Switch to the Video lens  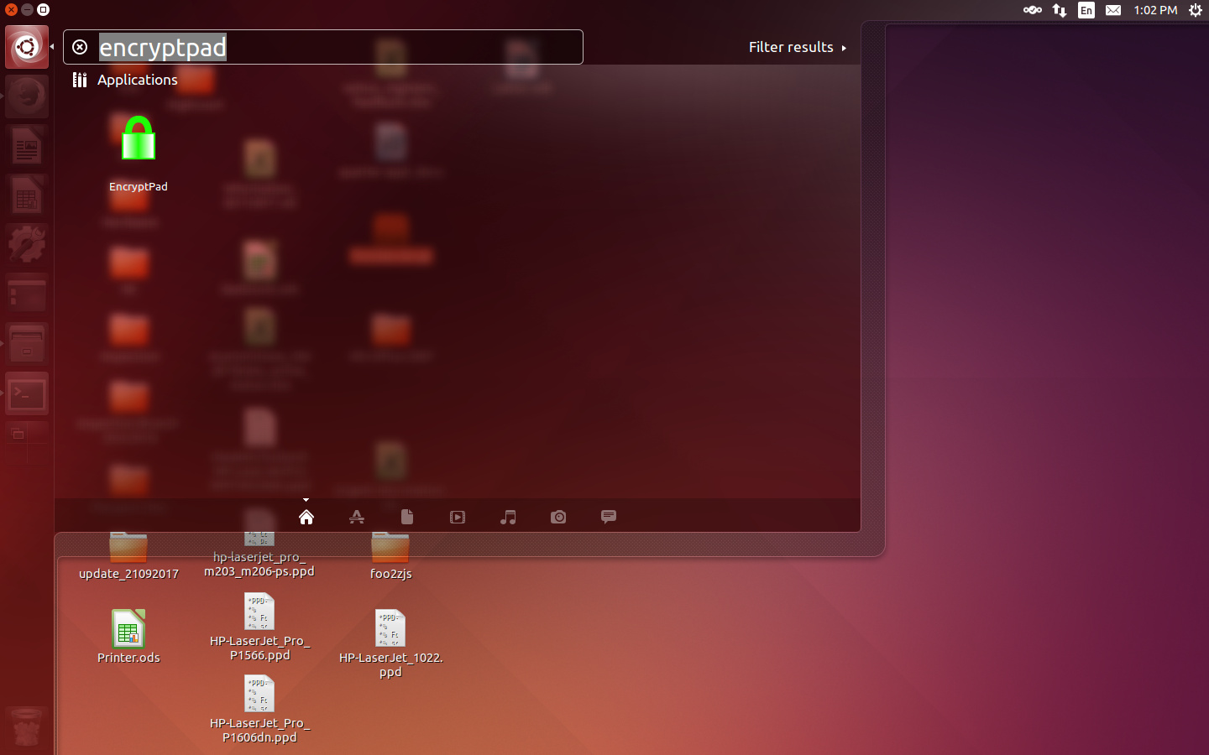coord(458,517)
